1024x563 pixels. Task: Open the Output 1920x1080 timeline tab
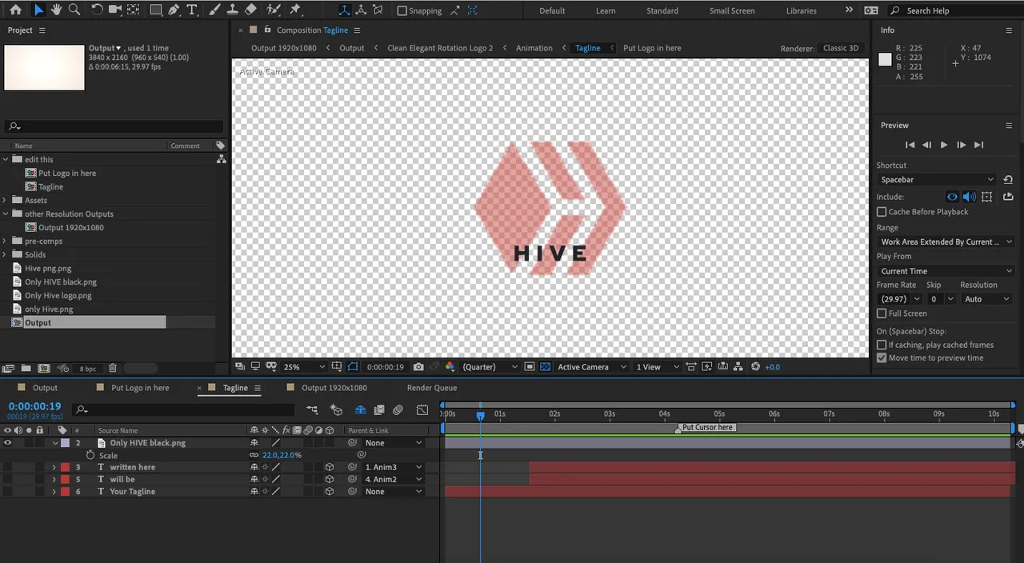tap(334, 388)
